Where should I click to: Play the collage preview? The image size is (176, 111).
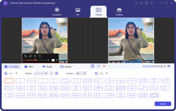pyautogui.click(x=92, y=66)
